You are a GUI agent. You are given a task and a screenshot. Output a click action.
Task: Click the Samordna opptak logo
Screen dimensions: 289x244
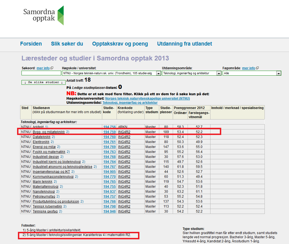(x=44, y=15)
